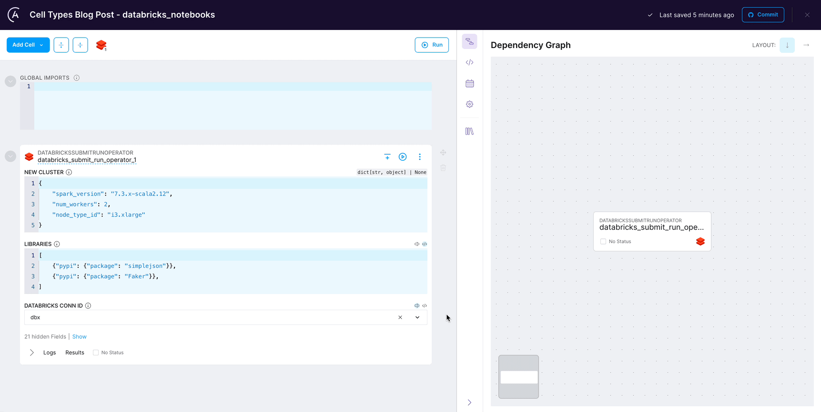Switch Libraries field to text input mode
The image size is (821, 412).
(x=417, y=244)
